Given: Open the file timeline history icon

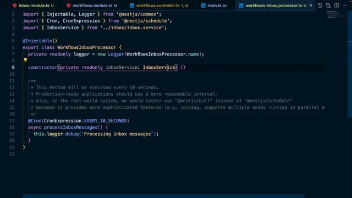Looking at the screenshot, I should [x=320, y=5].
